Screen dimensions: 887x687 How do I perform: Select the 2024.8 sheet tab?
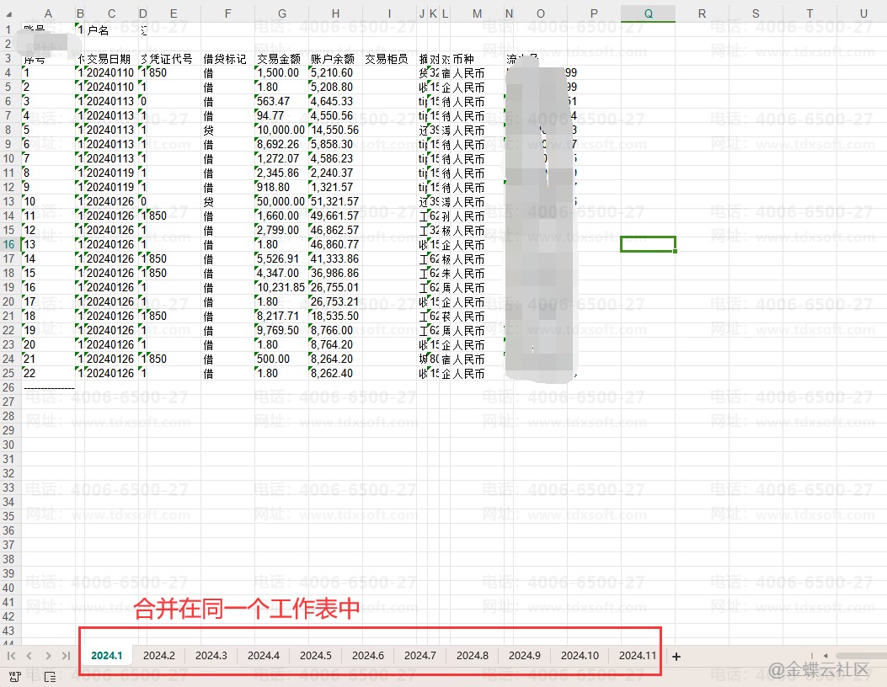473,656
